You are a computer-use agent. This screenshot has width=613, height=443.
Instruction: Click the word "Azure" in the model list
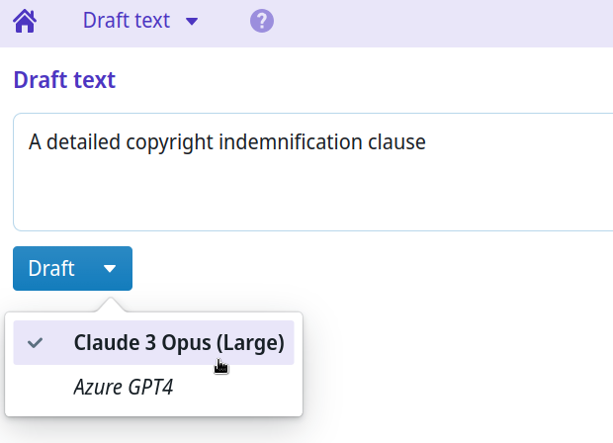tap(98, 388)
